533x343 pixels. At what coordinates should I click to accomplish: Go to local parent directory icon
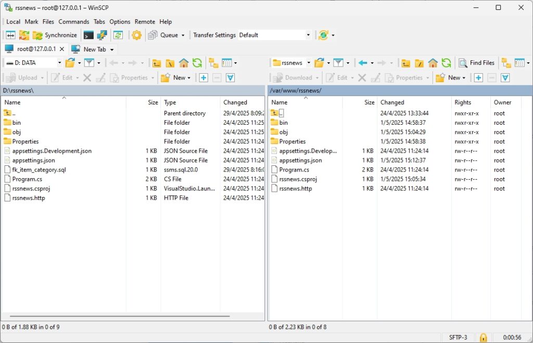pos(156,63)
